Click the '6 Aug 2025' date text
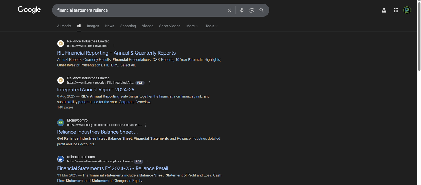Viewport: 421px width, 185px height. tap(66, 96)
